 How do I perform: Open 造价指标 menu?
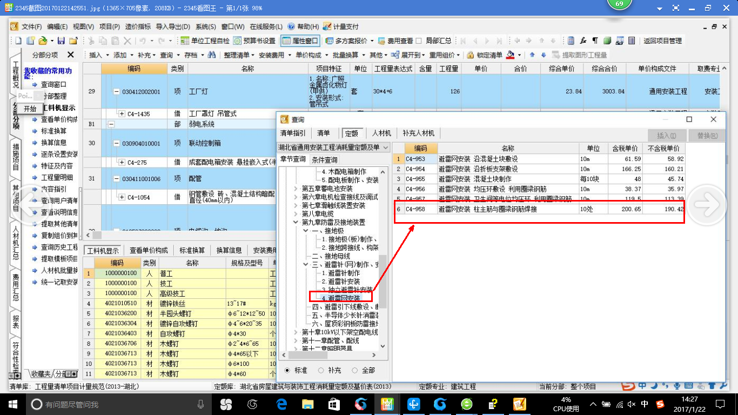pos(138,26)
